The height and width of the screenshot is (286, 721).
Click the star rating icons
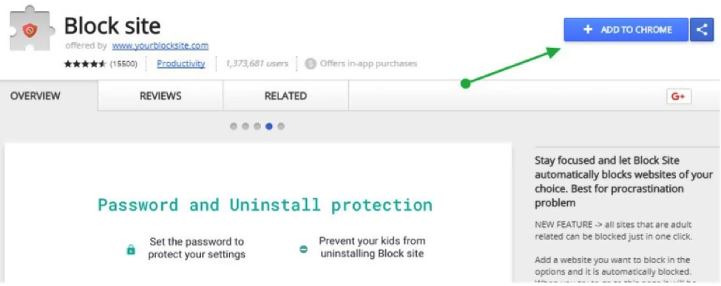tap(85, 63)
